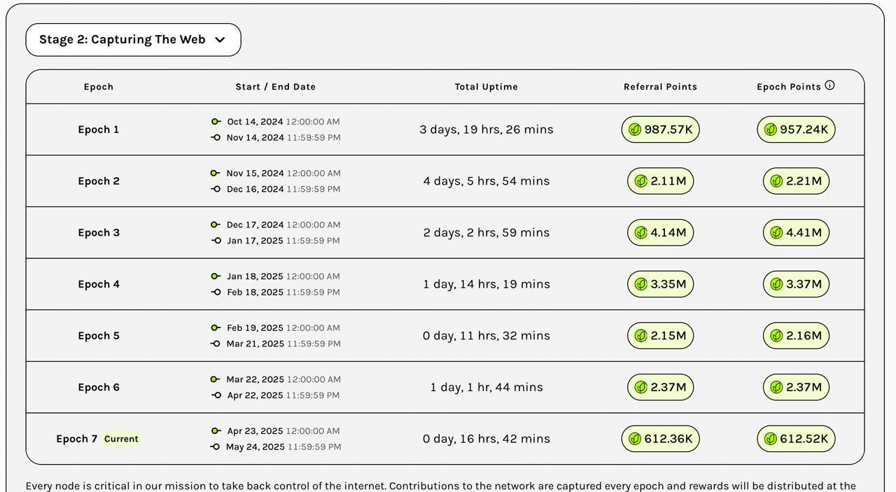Click the leaf icon in Epoch 3 referral badge

tap(640, 232)
